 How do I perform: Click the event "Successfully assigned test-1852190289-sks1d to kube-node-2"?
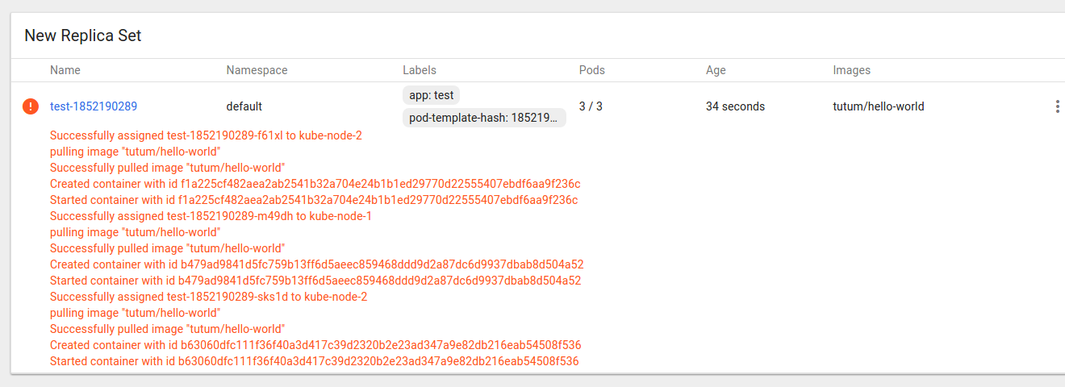[x=208, y=297]
